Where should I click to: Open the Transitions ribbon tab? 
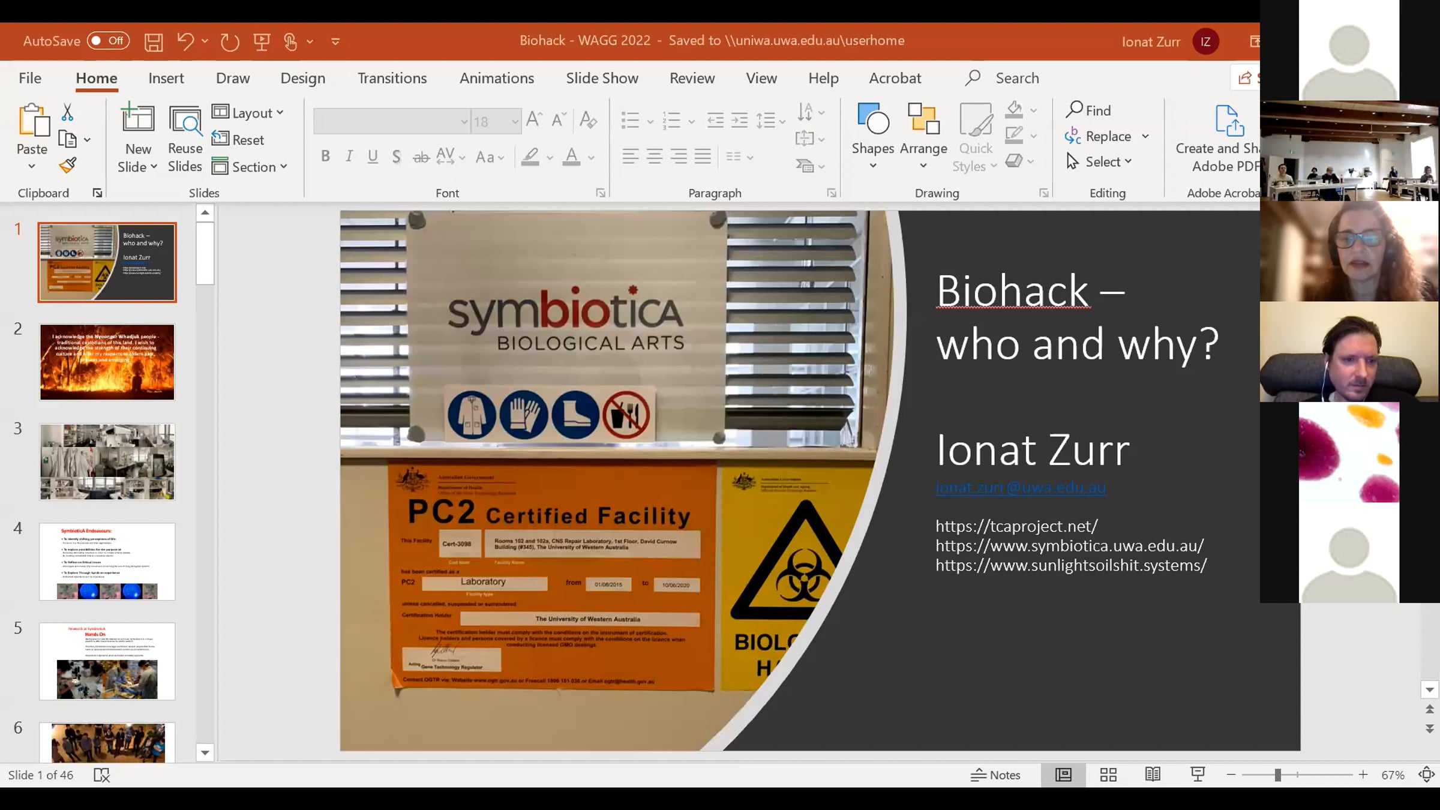(x=392, y=78)
